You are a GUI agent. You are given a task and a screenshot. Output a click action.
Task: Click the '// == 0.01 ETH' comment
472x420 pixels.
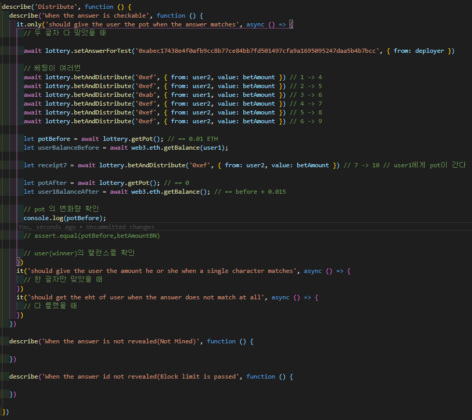(x=192, y=139)
